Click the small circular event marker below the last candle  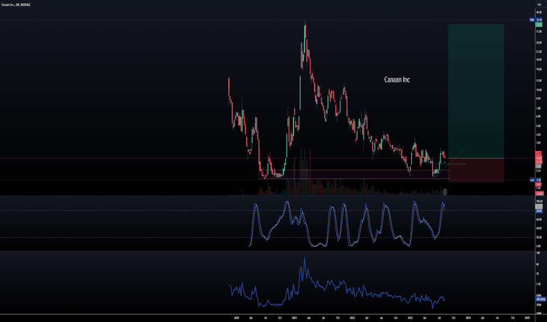tap(445, 192)
